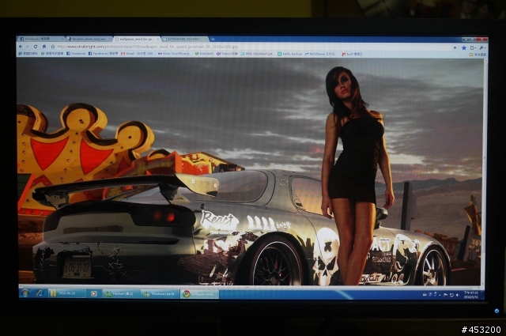506x336 pixels.
Task: Switch to the second browser tab
Action: (89, 39)
